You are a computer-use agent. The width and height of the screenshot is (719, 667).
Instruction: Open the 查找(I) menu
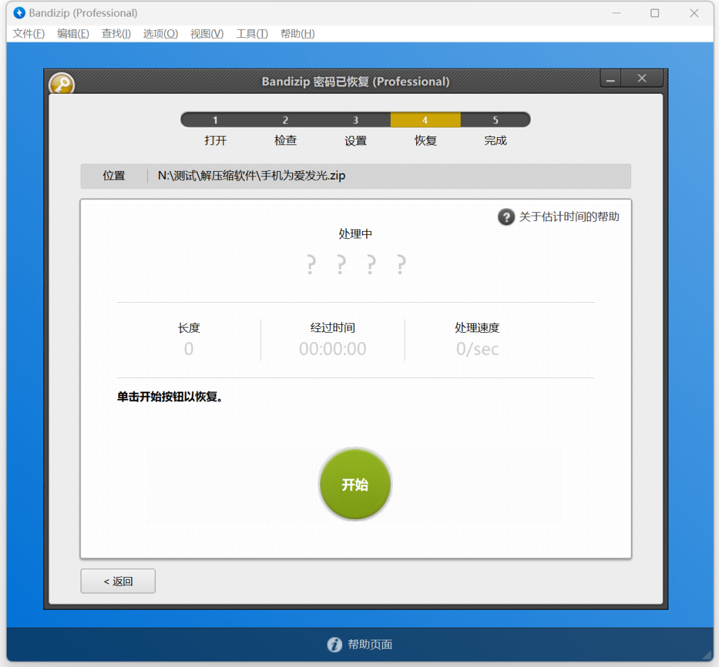pyautogui.click(x=116, y=34)
